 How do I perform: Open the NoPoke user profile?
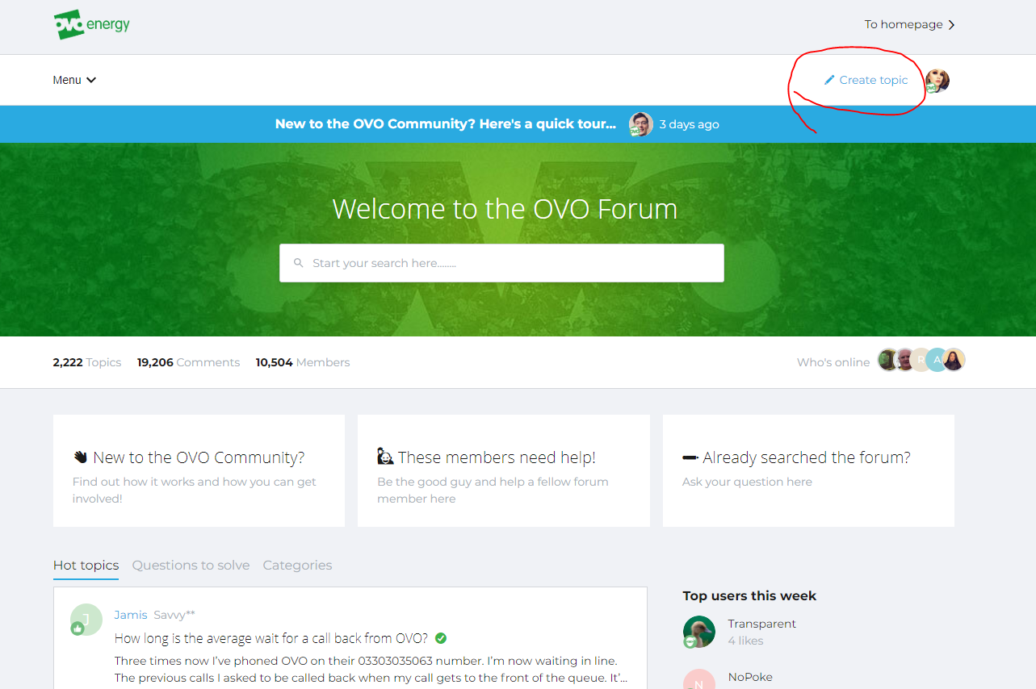click(750, 677)
